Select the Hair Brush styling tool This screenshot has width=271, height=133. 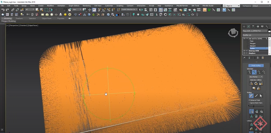click(x=251, y=96)
